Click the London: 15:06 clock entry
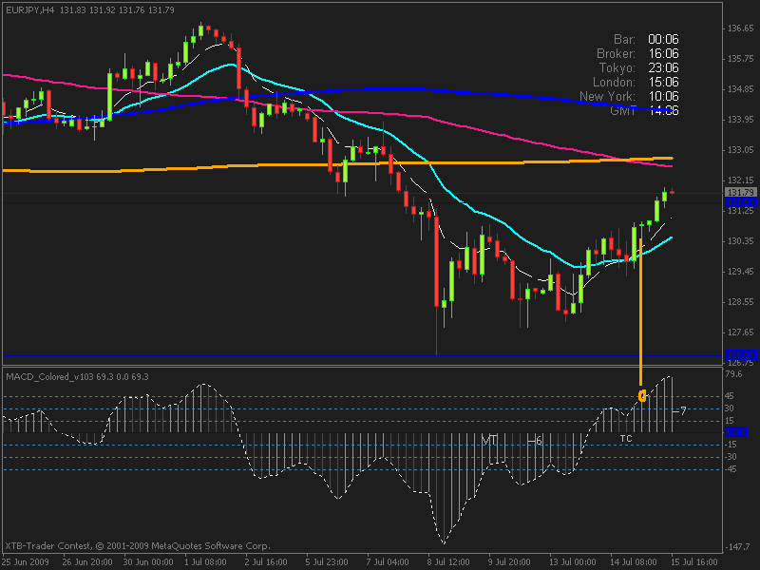The height and width of the screenshot is (570, 760). (x=636, y=82)
